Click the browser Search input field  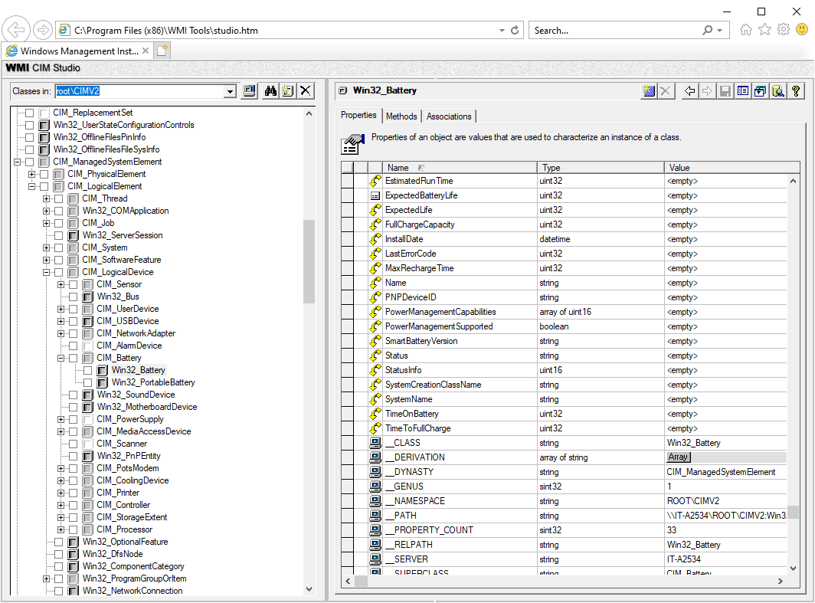click(616, 30)
